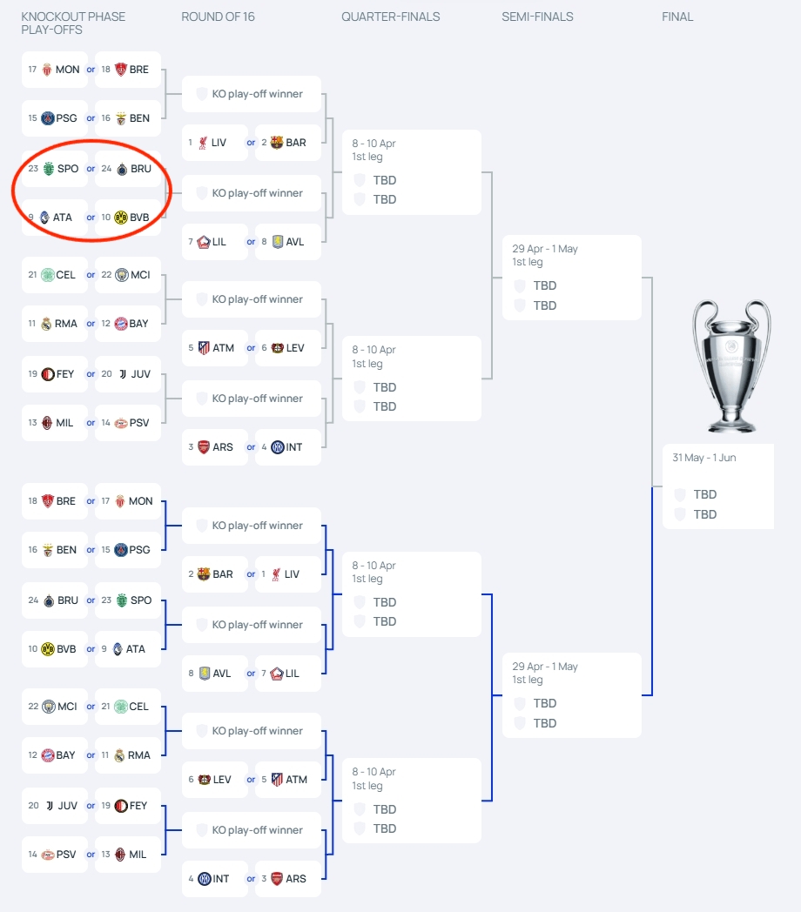Click the Atlético Madrid crest in the lower blue bracket
This screenshot has height=912, width=801.
277,780
